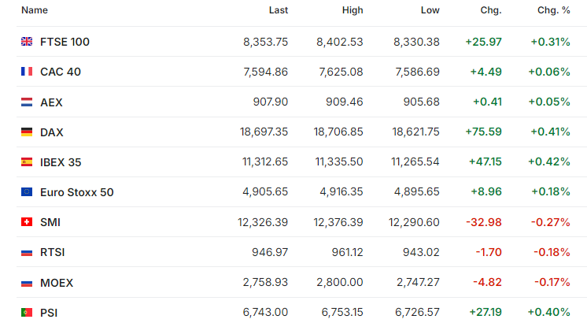The image size is (587, 323).
Task: Click the Spanish flag icon beside IBEX 35
Action: (27, 161)
